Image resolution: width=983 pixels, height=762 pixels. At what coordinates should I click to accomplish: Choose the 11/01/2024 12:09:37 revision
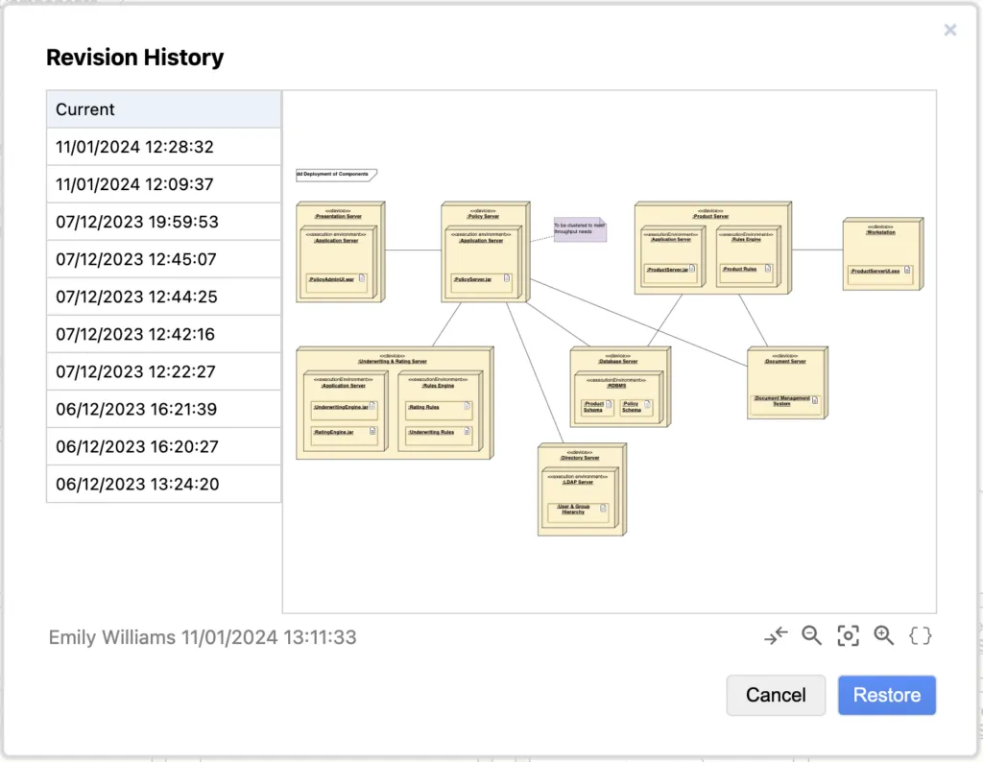tap(163, 184)
